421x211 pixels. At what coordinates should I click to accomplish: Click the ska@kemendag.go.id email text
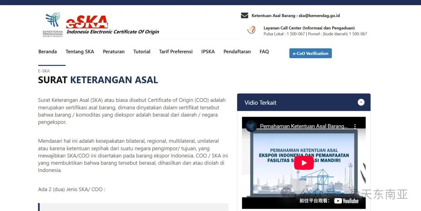[x=319, y=16]
